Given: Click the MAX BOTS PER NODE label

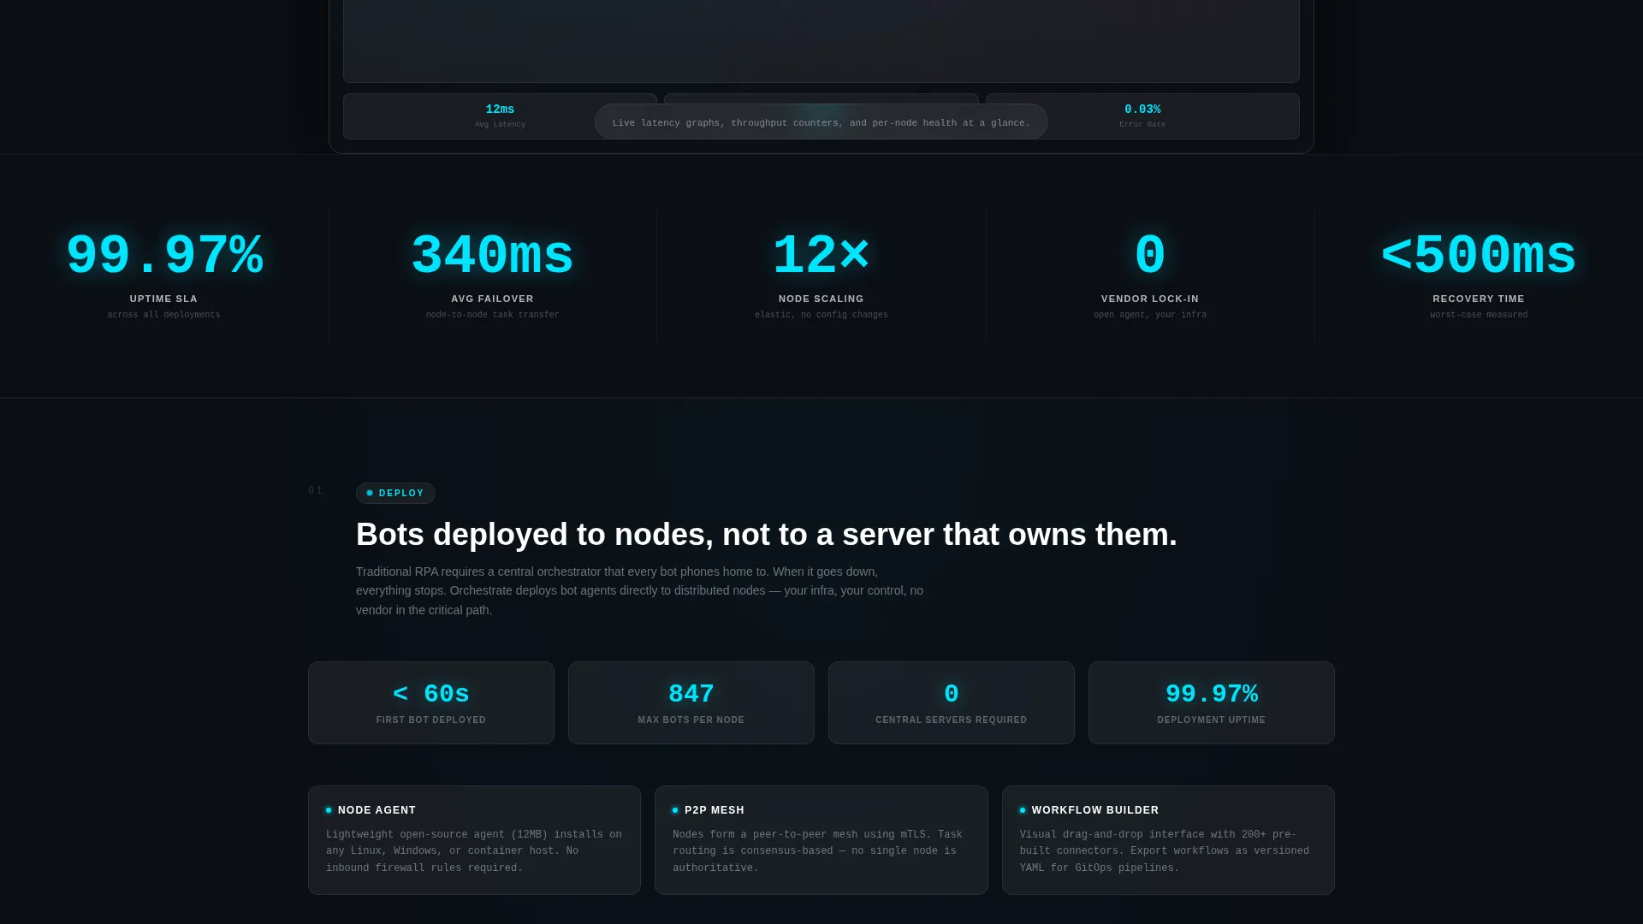Looking at the screenshot, I should (x=691, y=720).
